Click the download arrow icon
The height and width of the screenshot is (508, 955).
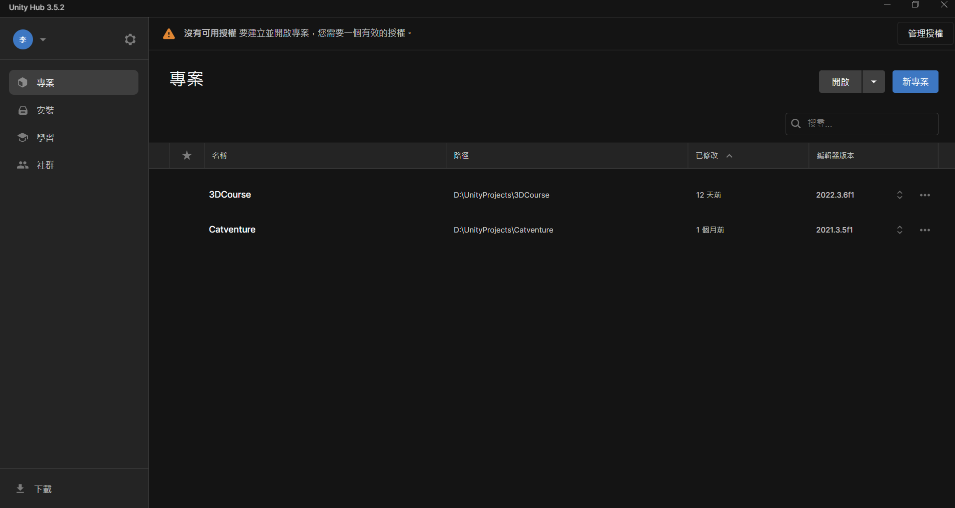(20, 489)
